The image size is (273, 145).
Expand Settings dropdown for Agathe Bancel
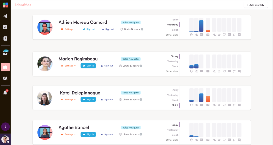point(69,134)
